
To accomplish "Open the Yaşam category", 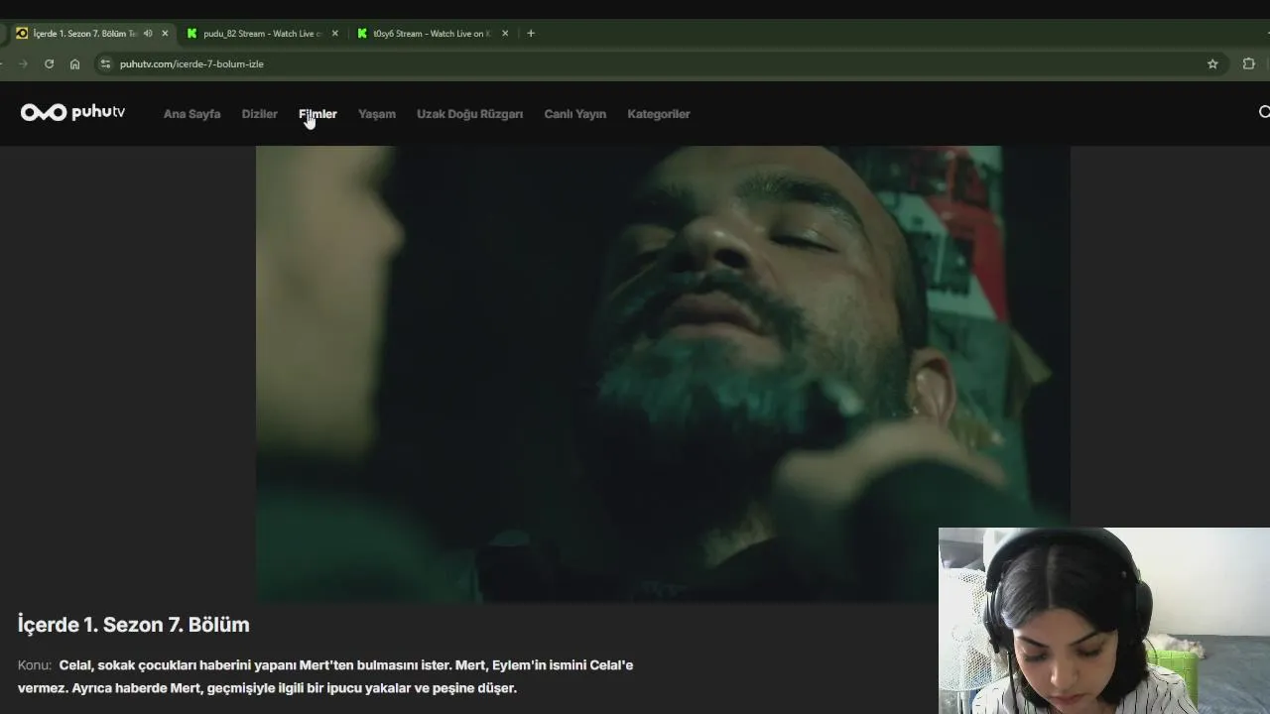I will pos(376,114).
